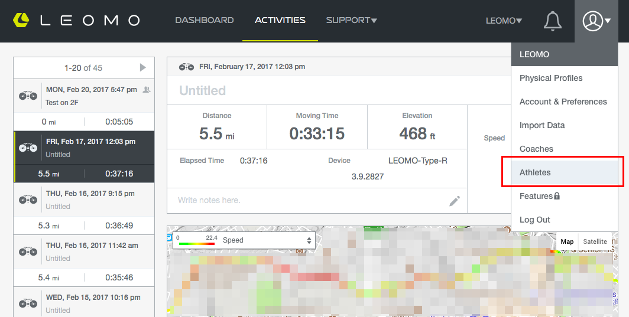The height and width of the screenshot is (317, 629).
Task: Click the user profile avatar icon
Action: click(x=592, y=21)
